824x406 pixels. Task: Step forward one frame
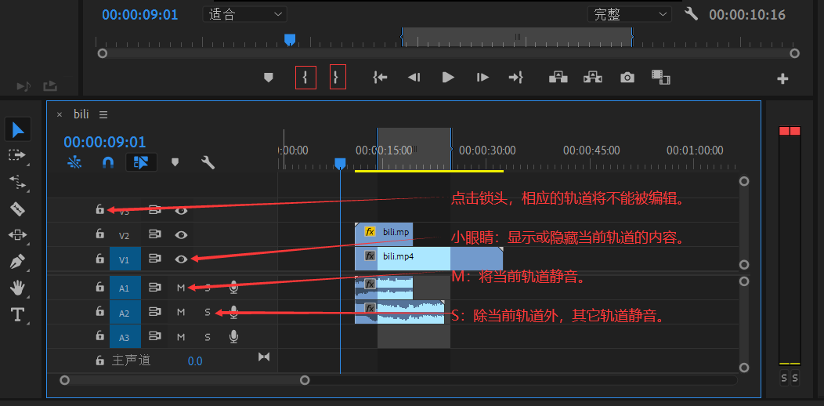click(482, 78)
